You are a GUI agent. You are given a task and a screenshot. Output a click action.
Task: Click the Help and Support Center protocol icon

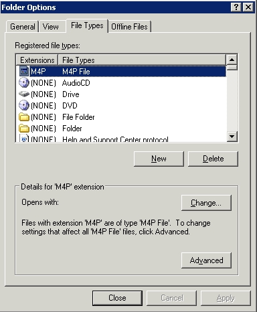(24, 138)
